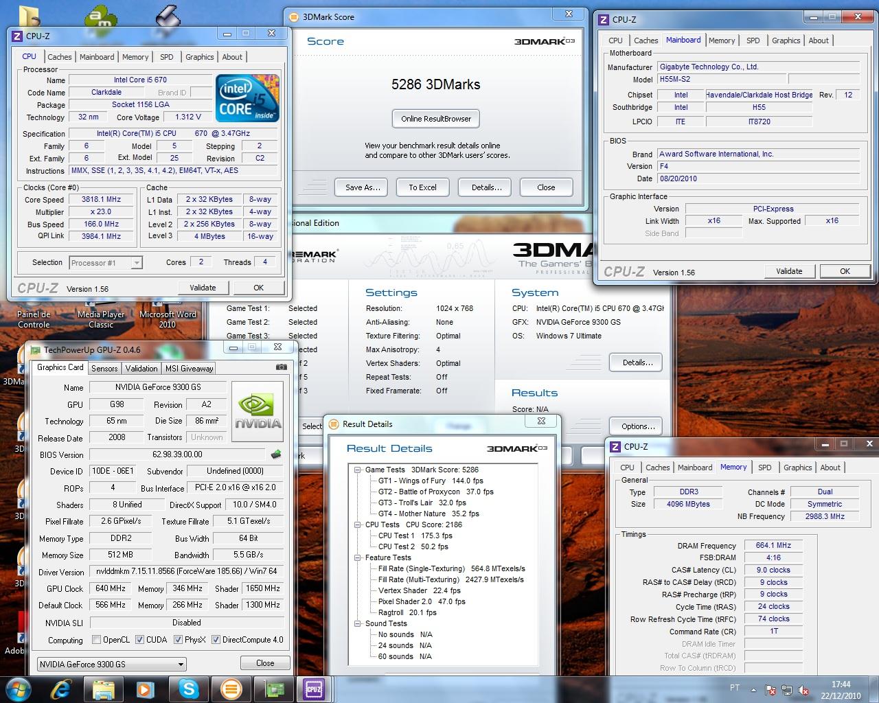Screen dimensions: 879x703
Task: Select GT4 - Mother Nature result row
Action: [x=429, y=514]
